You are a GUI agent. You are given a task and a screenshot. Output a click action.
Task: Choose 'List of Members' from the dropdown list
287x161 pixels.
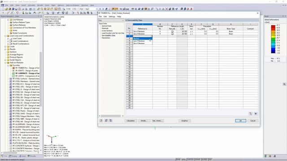pos(143,41)
